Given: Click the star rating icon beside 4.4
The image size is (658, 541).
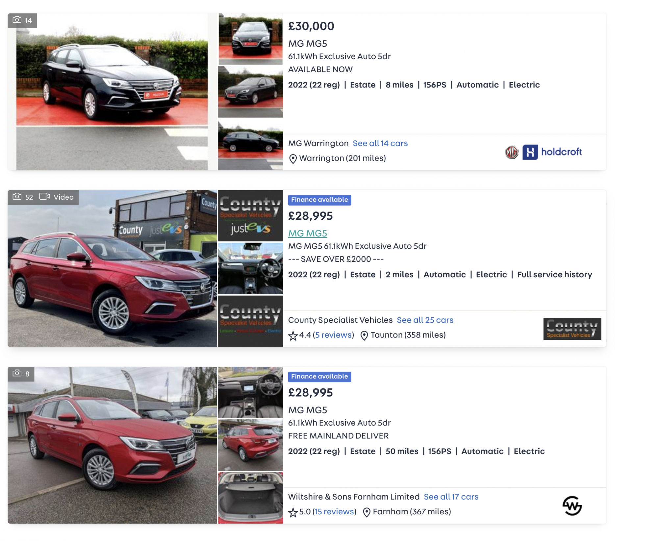Looking at the screenshot, I should (x=293, y=336).
